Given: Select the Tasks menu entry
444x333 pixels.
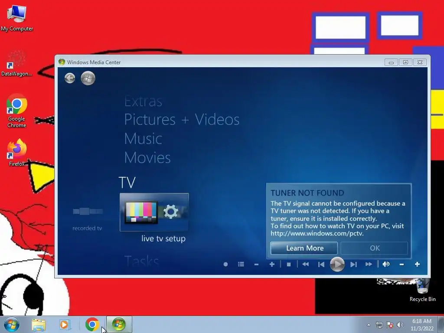Looking at the screenshot, I should click(142, 261).
